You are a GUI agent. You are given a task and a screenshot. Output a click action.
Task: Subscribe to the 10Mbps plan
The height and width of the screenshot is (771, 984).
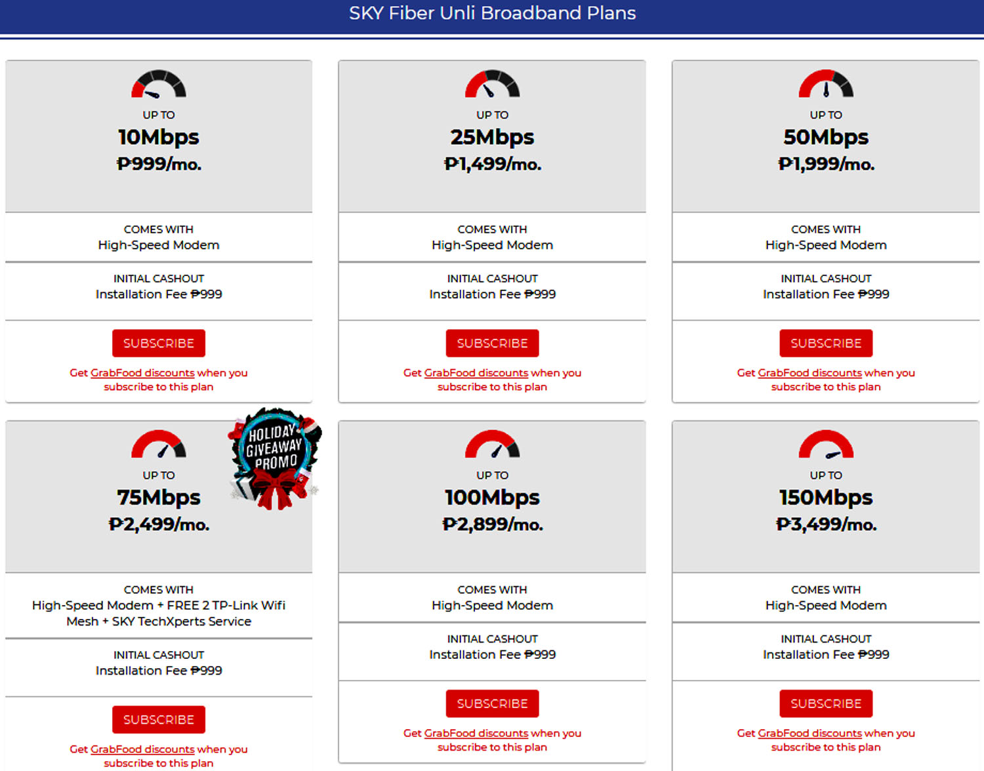tap(158, 343)
